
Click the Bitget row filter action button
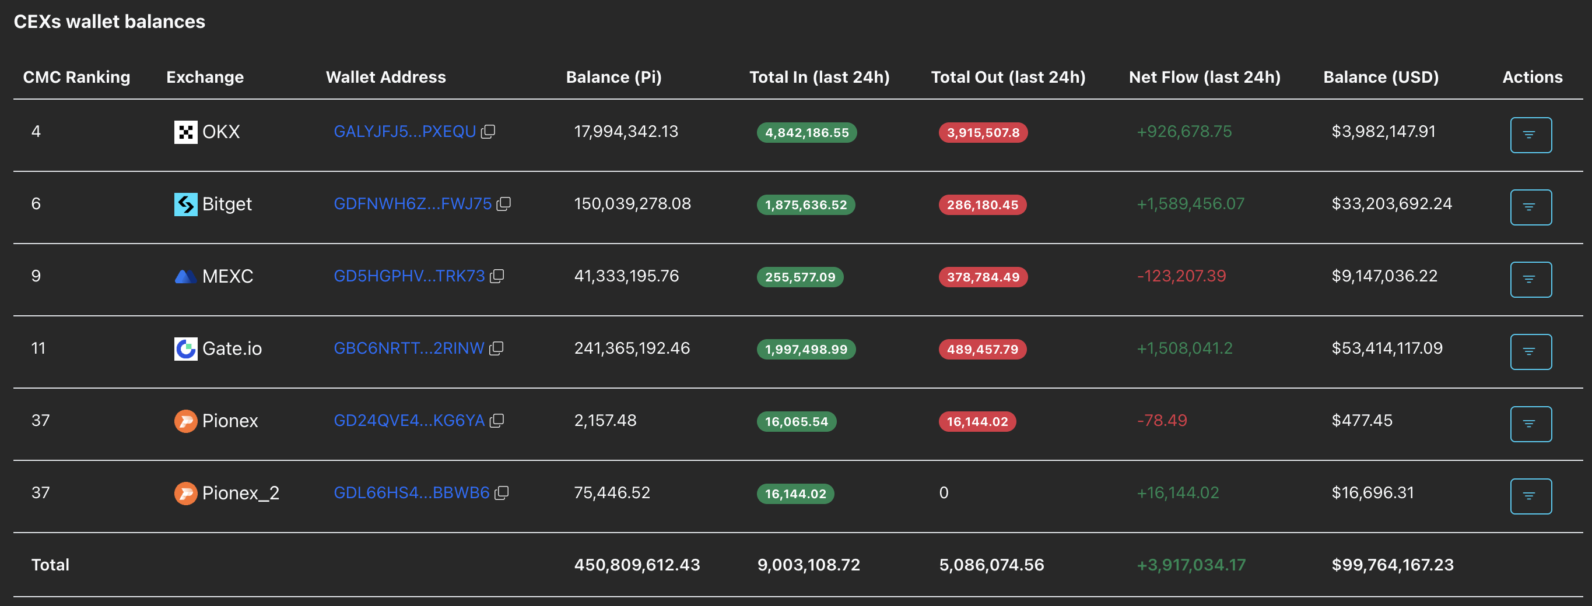click(1530, 207)
